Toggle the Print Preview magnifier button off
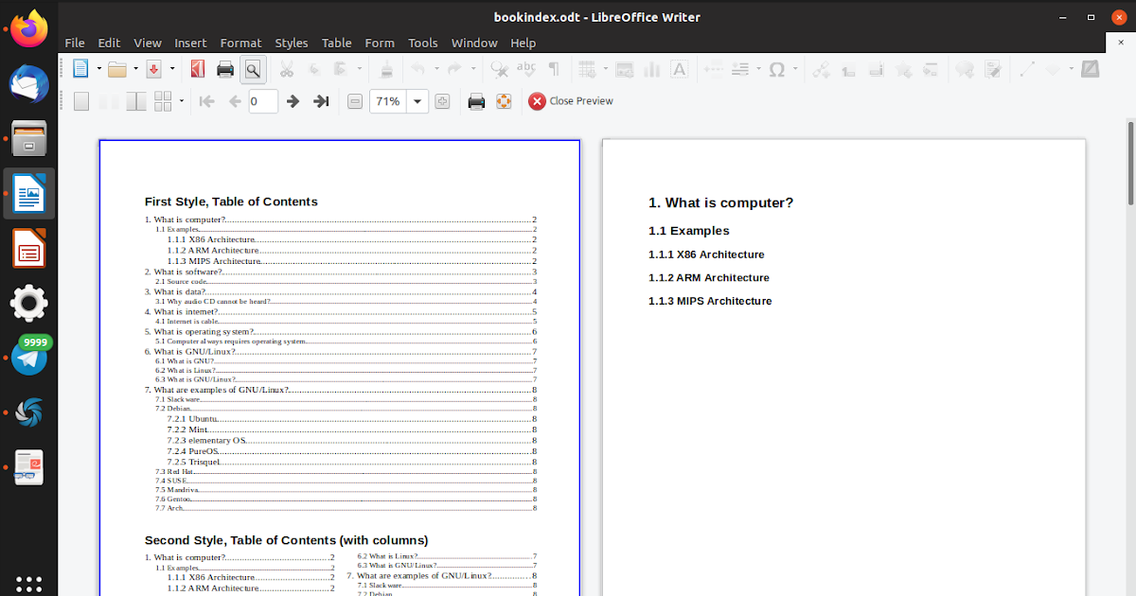 point(253,69)
